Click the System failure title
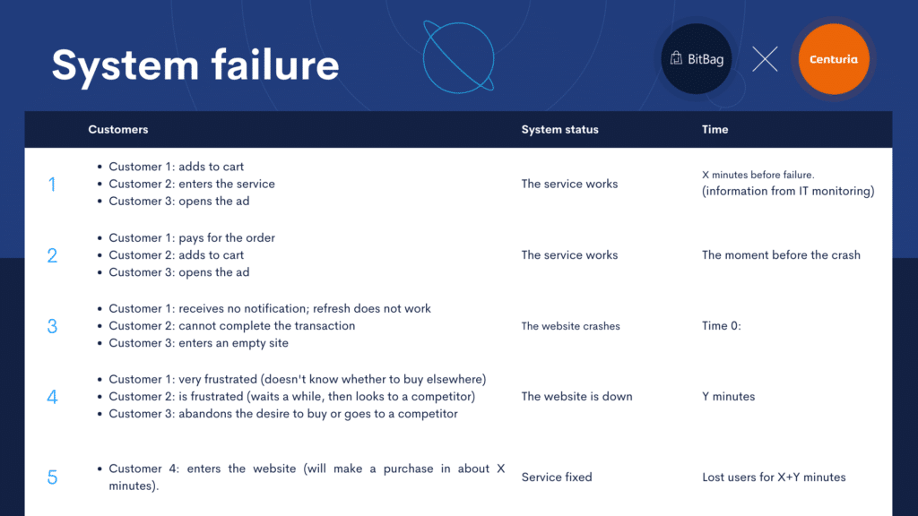Screen dimensions: 918x516 (195, 64)
